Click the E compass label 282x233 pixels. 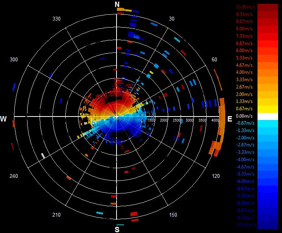(230, 119)
